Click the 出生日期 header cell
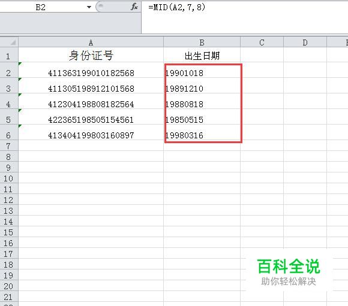The image size is (348, 306). [202, 54]
